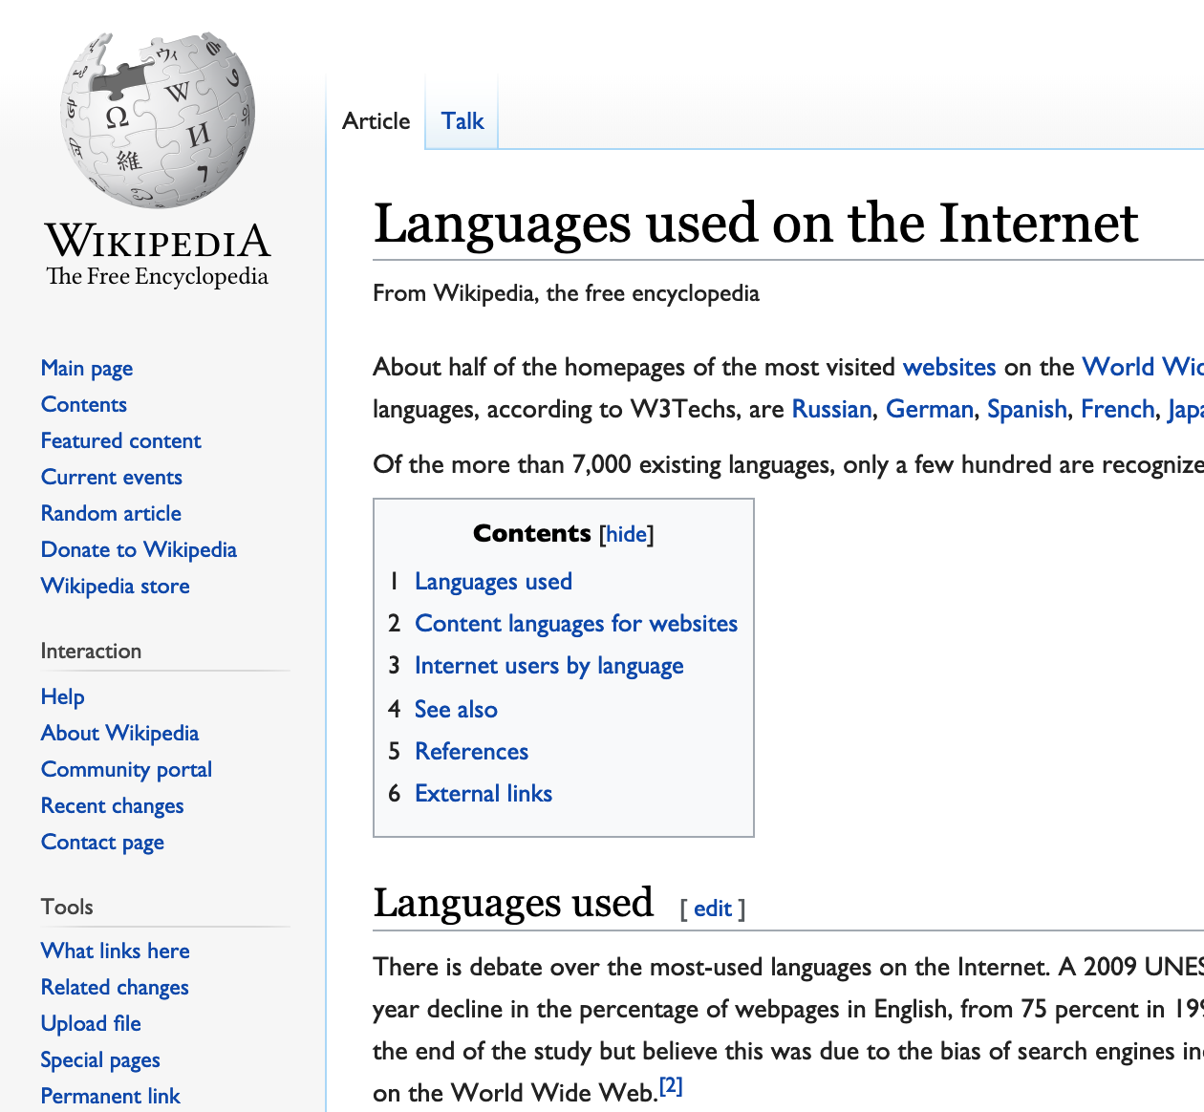
Task: Open the Main page sidebar link
Action: click(87, 369)
